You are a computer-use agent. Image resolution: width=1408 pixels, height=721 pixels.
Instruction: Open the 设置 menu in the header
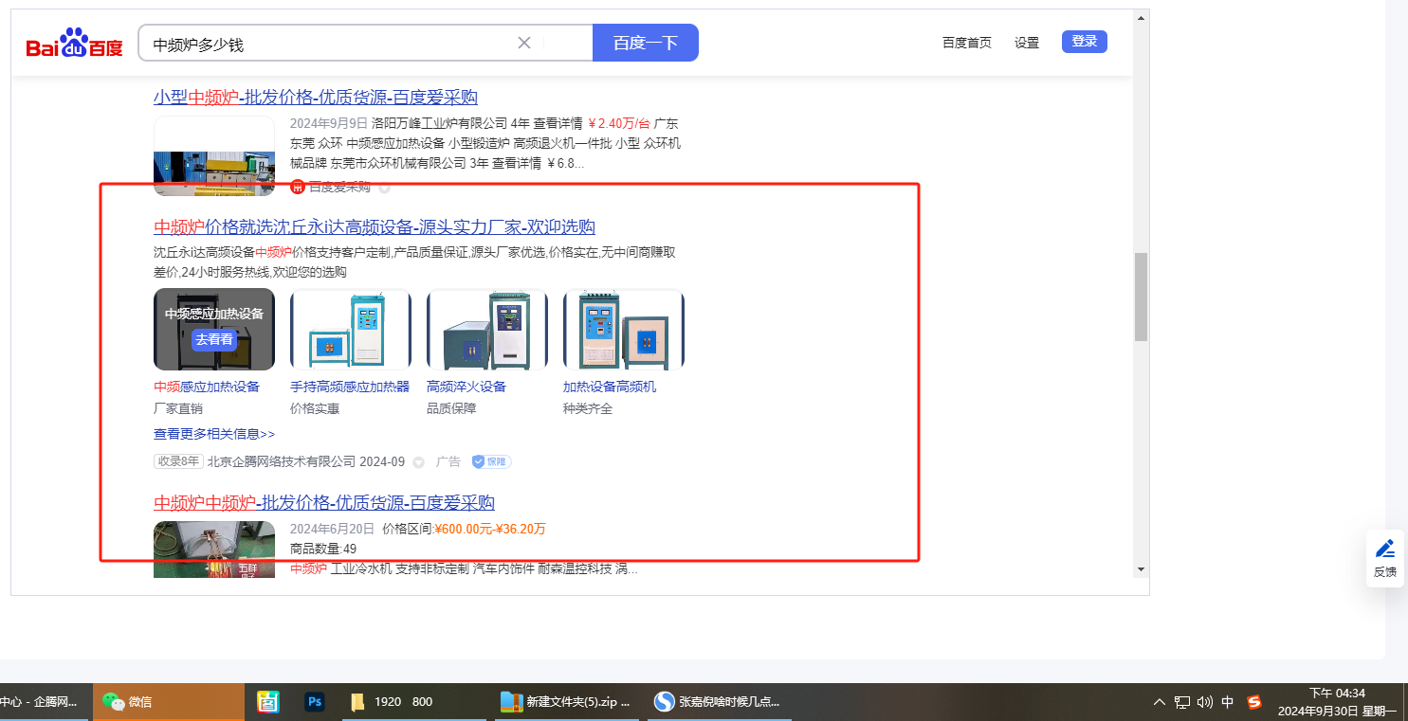(1027, 43)
